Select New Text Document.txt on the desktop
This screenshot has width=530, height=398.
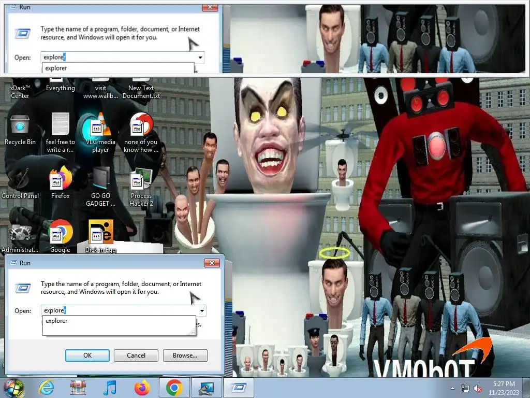point(141,89)
